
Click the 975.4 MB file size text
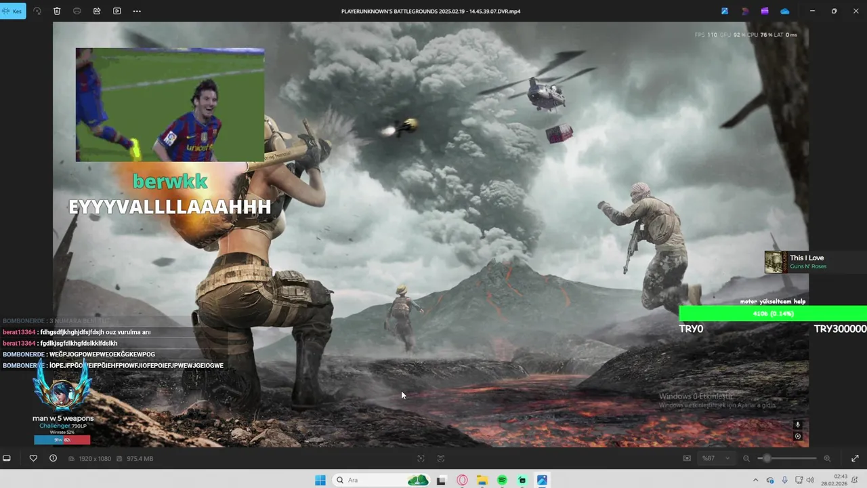point(140,459)
